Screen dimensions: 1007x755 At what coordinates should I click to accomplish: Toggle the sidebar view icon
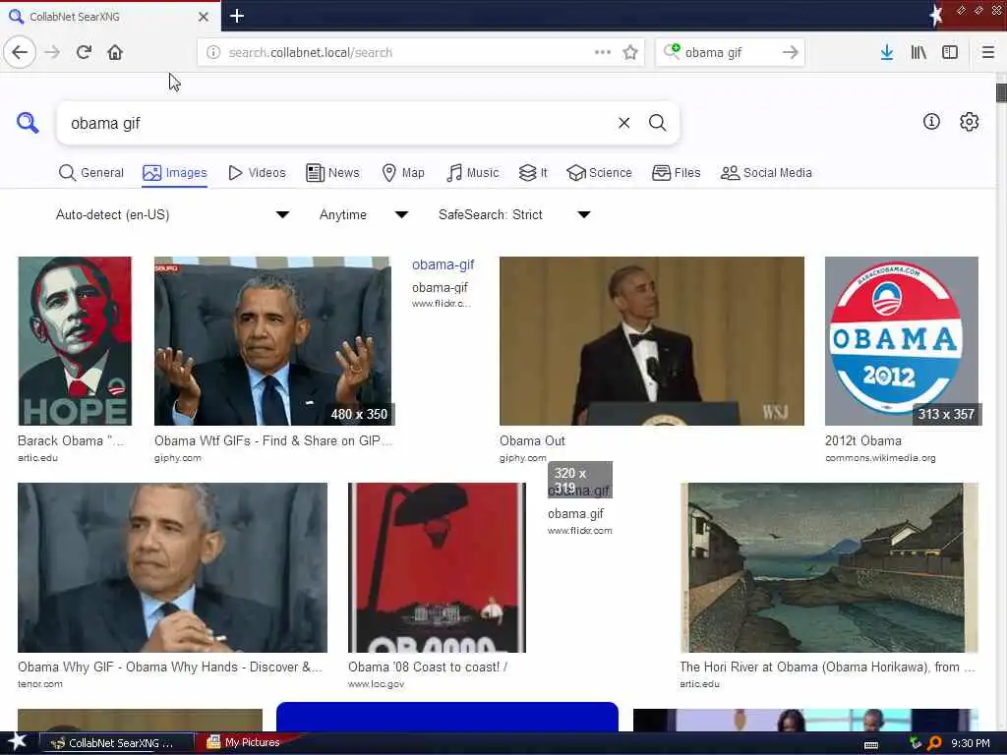(x=950, y=52)
